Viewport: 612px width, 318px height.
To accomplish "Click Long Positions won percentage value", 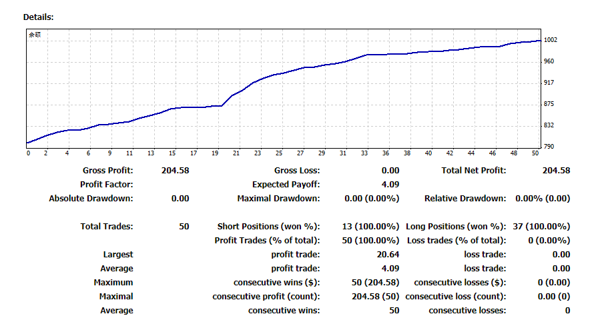I will (541, 227).
